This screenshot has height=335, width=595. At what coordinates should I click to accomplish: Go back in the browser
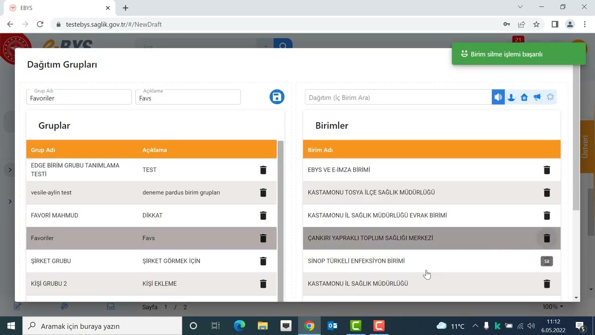pyautogui.click(x=10, y=24)
